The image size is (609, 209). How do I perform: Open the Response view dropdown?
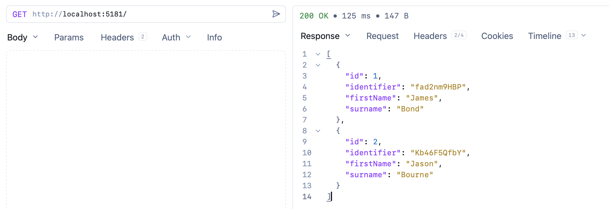(x=325, y=36)
